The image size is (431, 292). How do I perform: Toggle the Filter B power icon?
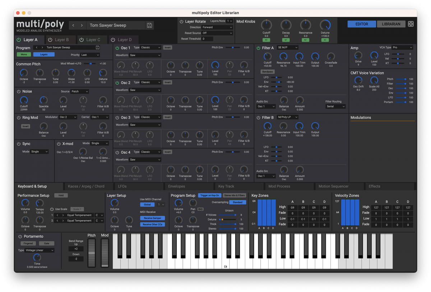(x=258, y=117)
